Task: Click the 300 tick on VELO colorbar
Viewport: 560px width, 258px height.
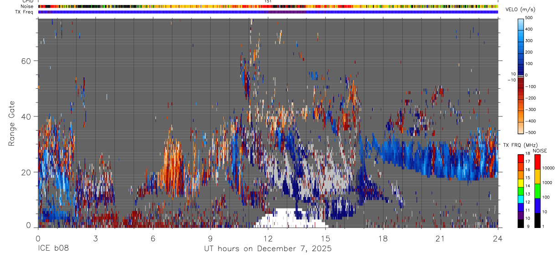Action: click(x=530, y=40)
